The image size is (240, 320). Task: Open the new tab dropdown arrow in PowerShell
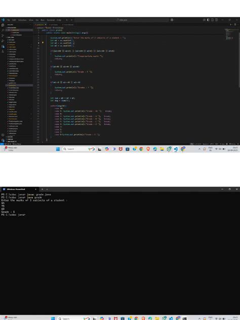[x=47, y=189]
